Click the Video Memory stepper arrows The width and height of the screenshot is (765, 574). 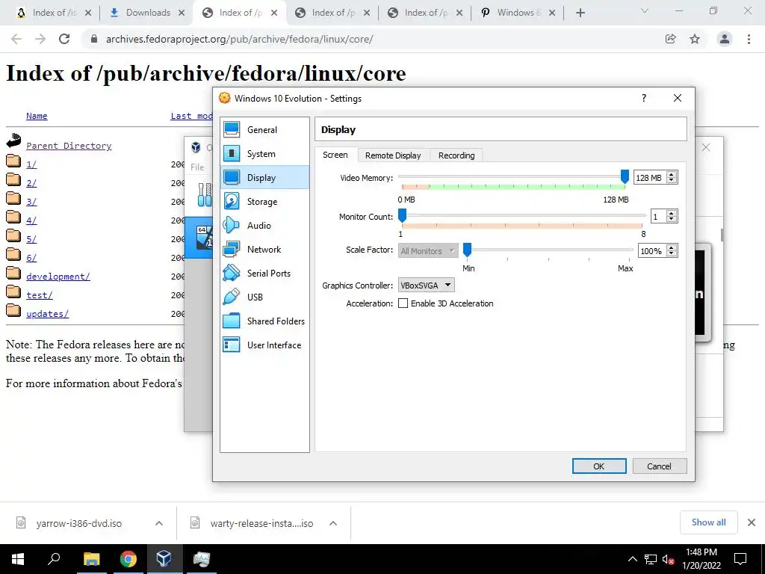coord(672,178)
